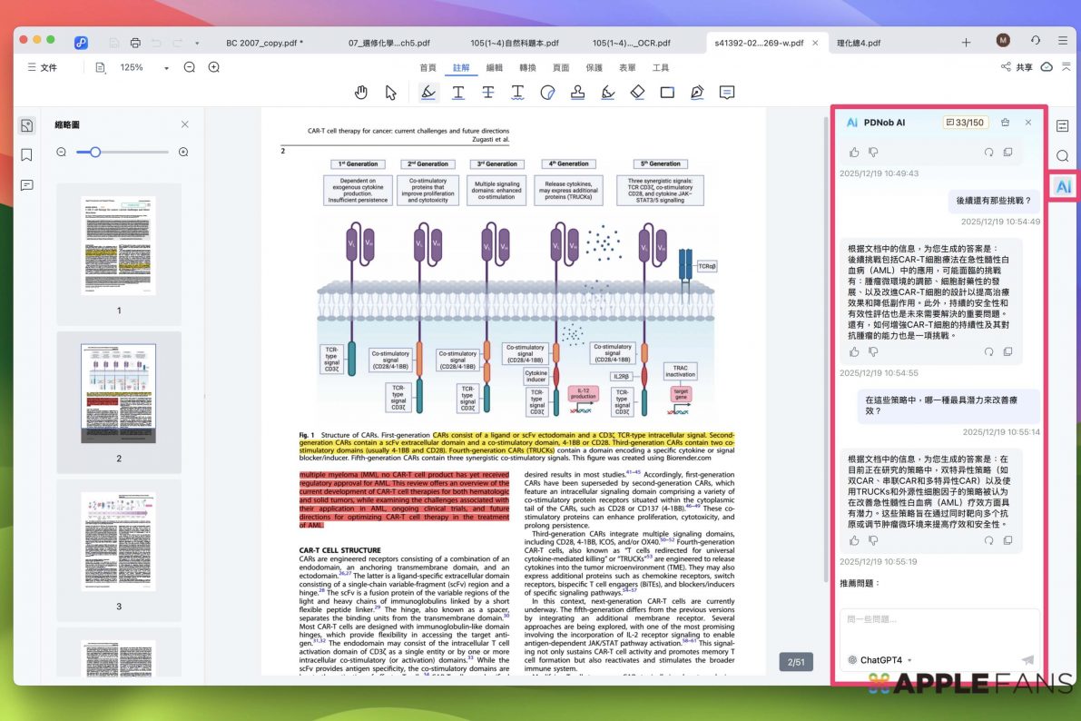Toggle the bookmarks sidebar panel
The image size is (1081, 721).
(27, 155)
